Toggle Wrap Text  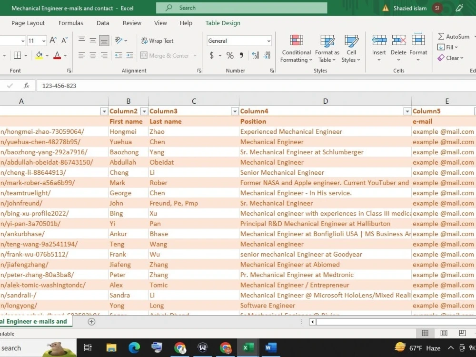click(157, 40)
